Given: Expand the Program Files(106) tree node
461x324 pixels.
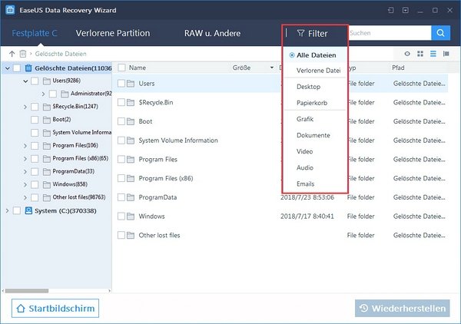Looking at the screenshot, I should click(25, 145).
